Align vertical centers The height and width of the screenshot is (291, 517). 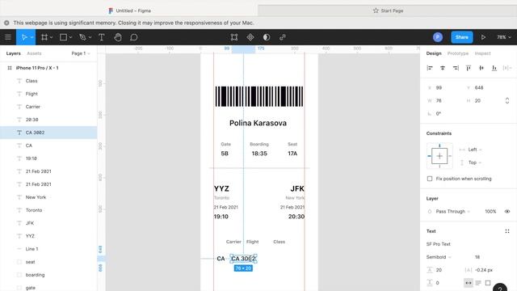click(x=481, y=68)
